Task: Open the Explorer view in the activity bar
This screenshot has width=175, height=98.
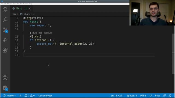Action: point(5,10)
